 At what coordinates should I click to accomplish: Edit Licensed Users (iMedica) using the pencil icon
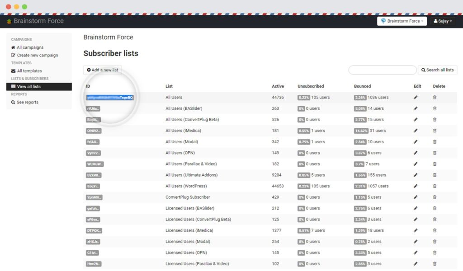[416, 230]
